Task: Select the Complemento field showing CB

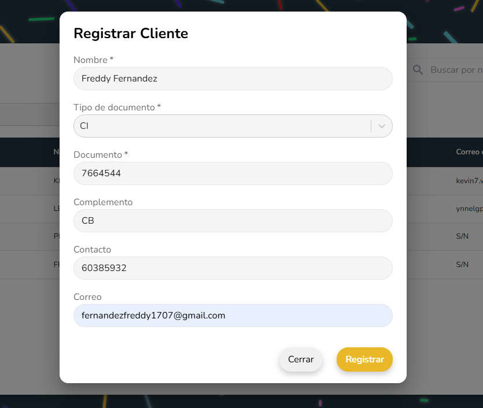Action: pos(233,221)
